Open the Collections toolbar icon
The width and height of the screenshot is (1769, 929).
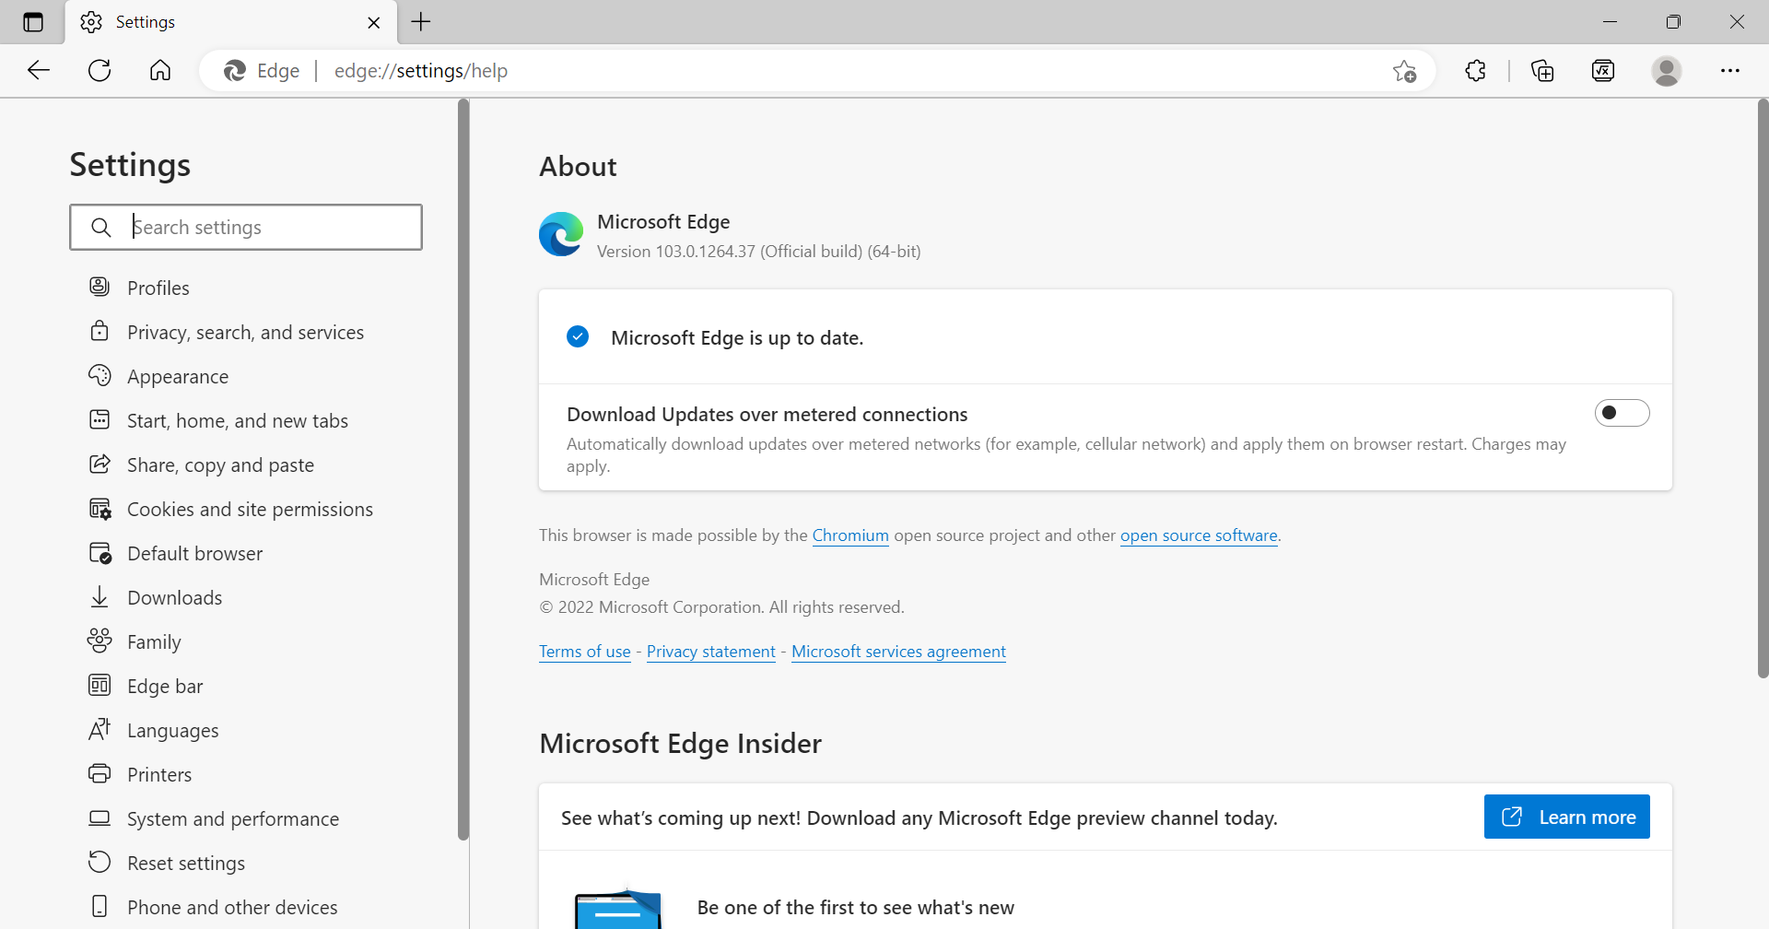tap(1542, 70)
